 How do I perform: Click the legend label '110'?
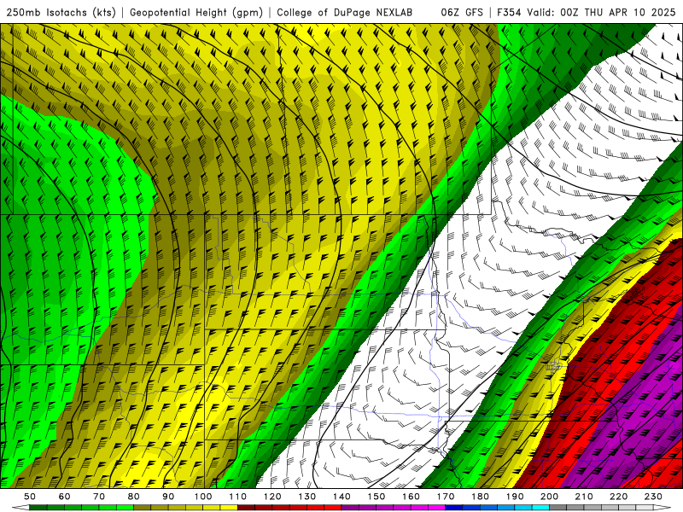pyautogui.click(x=238, y=497)
